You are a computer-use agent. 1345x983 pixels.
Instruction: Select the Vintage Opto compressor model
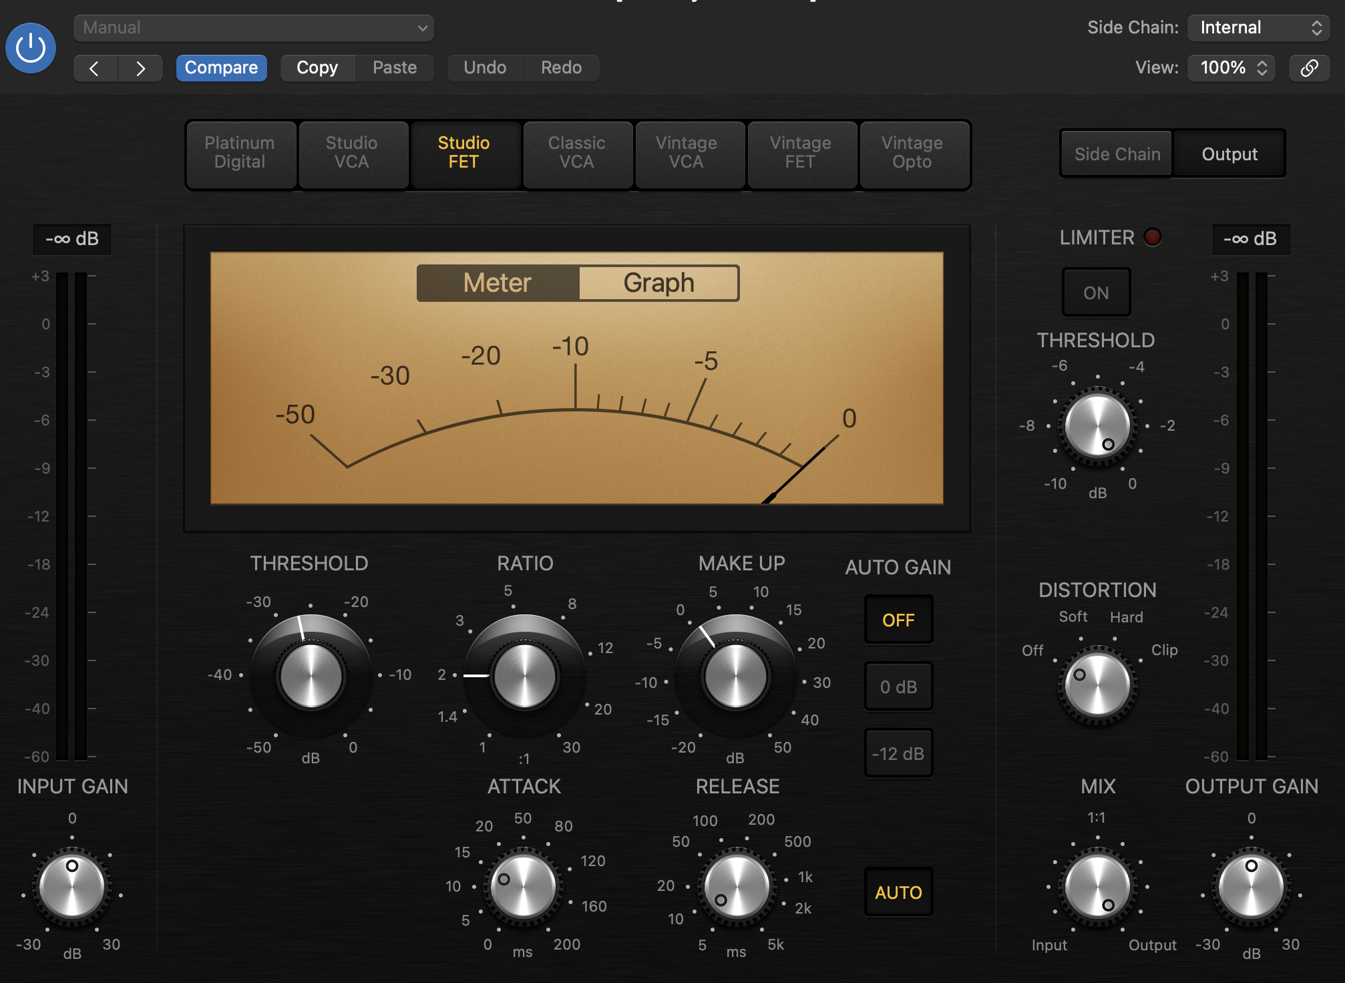click(x=912, y=153)
